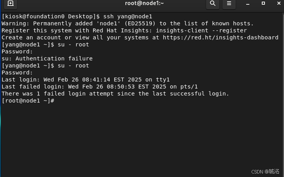Click the second 'su - root' command
This screenshot has height=177, width=284.
coord(73,65)
